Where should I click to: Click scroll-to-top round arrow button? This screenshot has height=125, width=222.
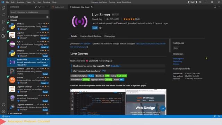click(163, 109)
